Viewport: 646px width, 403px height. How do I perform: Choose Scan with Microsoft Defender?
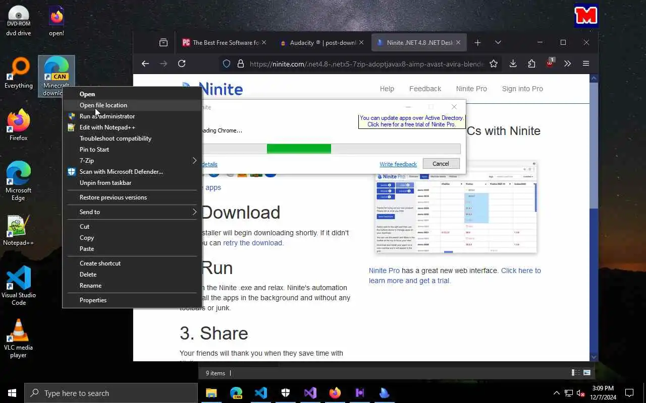pyautogui.click(x=132, y=172)
